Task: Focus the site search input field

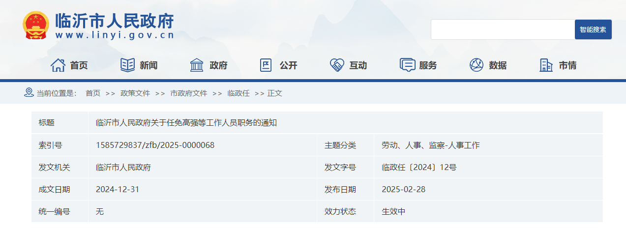Action: click(x=503, y=29)
